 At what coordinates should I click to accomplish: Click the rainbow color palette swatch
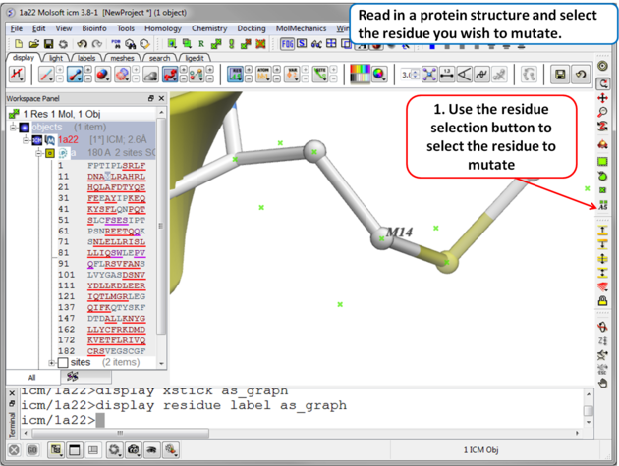click(x=360, y=75)
